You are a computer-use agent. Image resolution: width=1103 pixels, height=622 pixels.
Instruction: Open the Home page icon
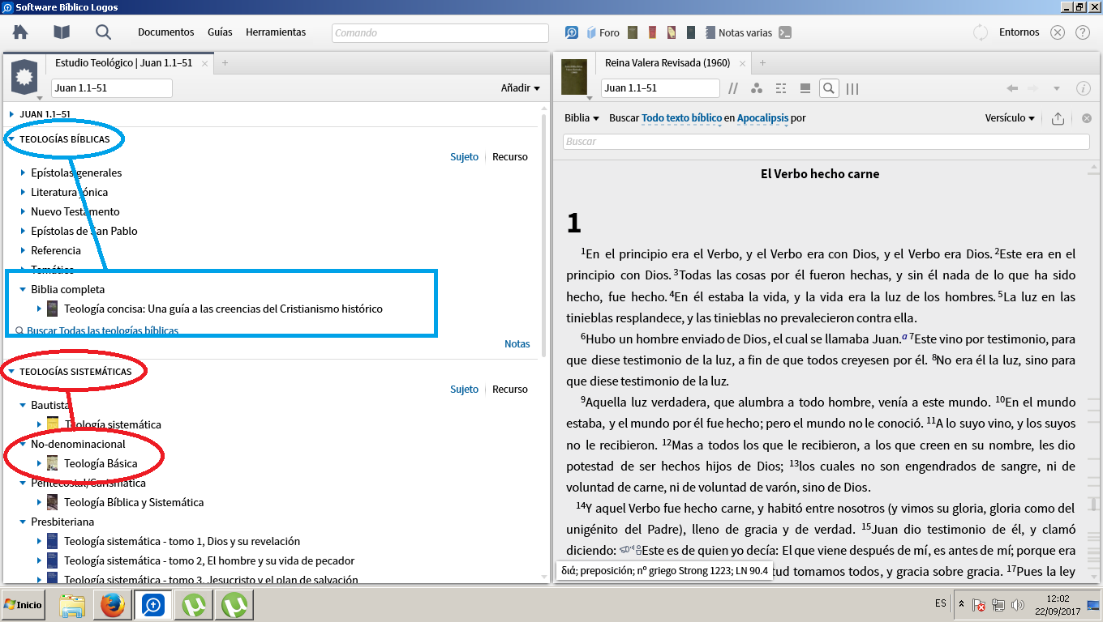pyautogui.click(x=20, y=32)
